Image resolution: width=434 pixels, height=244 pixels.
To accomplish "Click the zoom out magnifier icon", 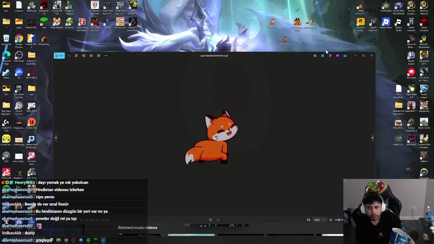I will (x=331, y=220).
